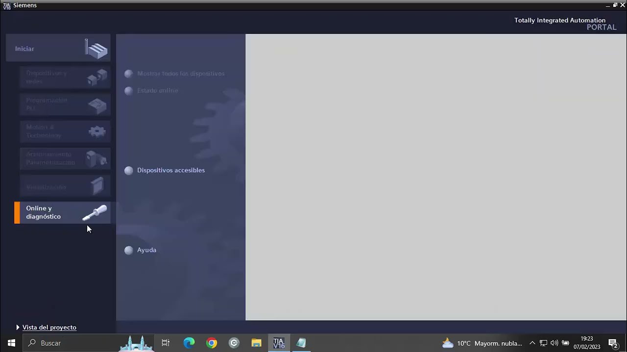
Task: Launch Microsoft Edge from the taskbar
Action: (x=189, y=343)
